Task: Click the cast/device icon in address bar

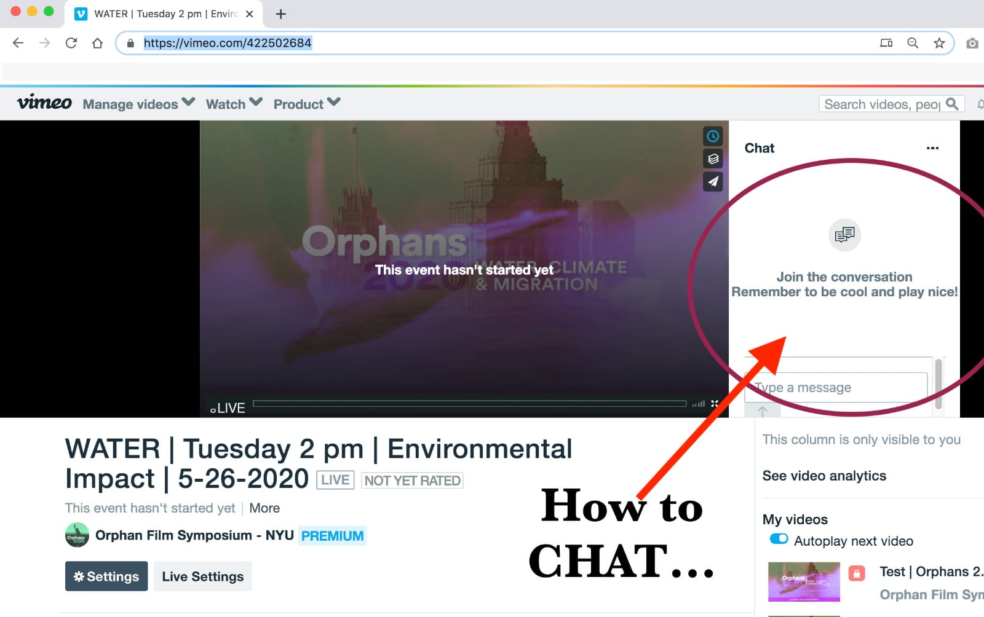Action: 886,43
